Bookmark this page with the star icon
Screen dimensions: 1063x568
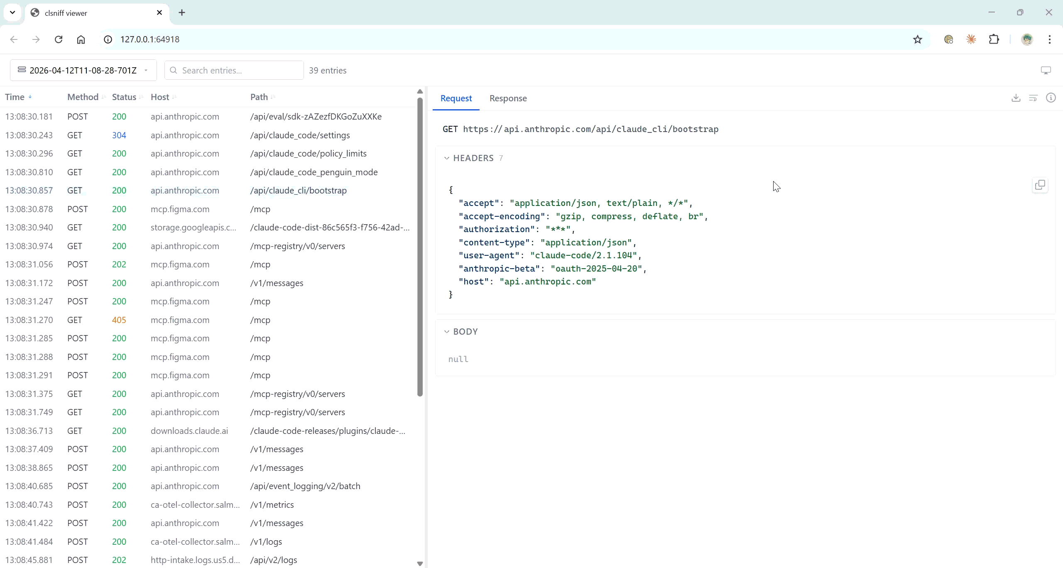pyautogui.click(x=917, y=39)
